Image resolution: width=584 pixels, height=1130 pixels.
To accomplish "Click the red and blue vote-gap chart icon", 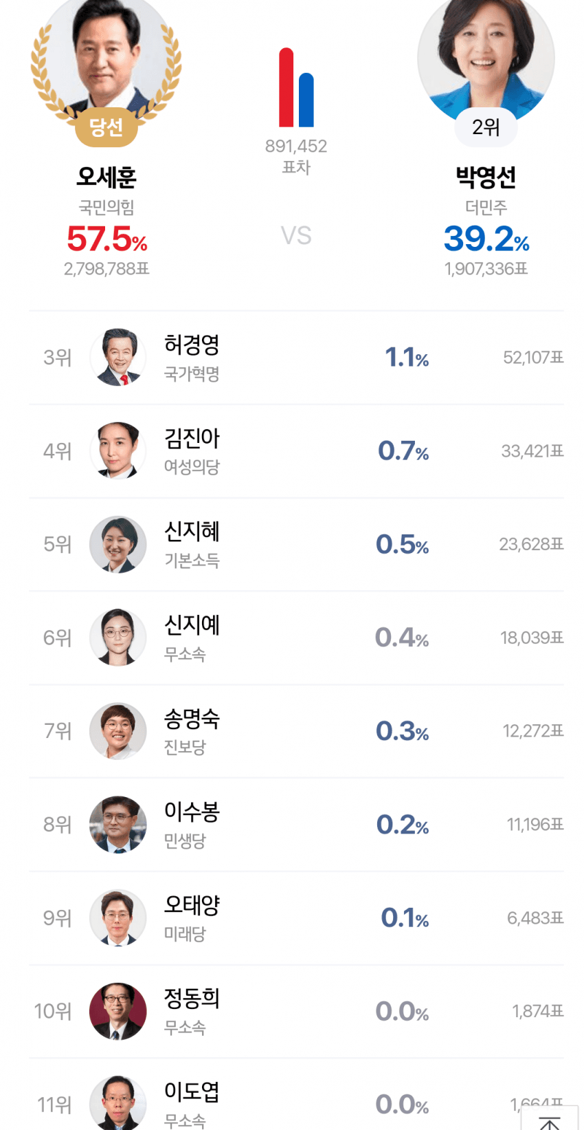I will coord(296,88).
